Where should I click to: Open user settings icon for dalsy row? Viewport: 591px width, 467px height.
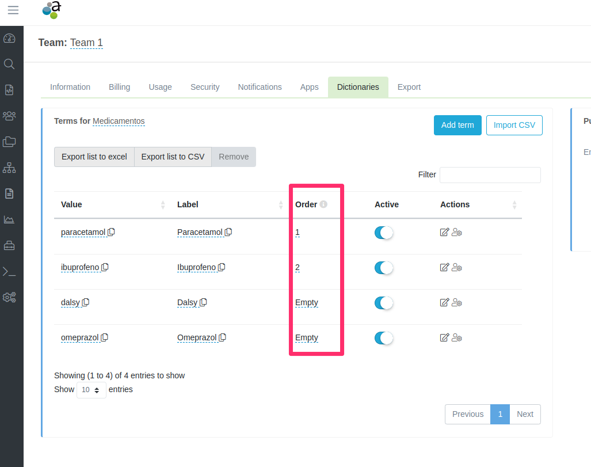457,302
